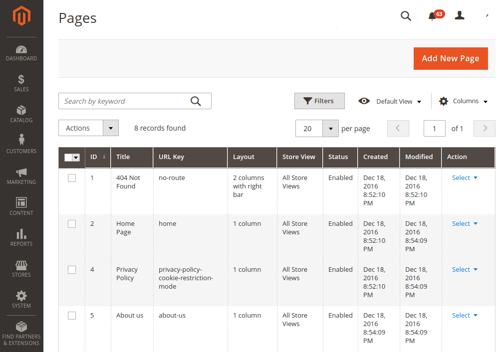Open the Actions dropdown

88,128
